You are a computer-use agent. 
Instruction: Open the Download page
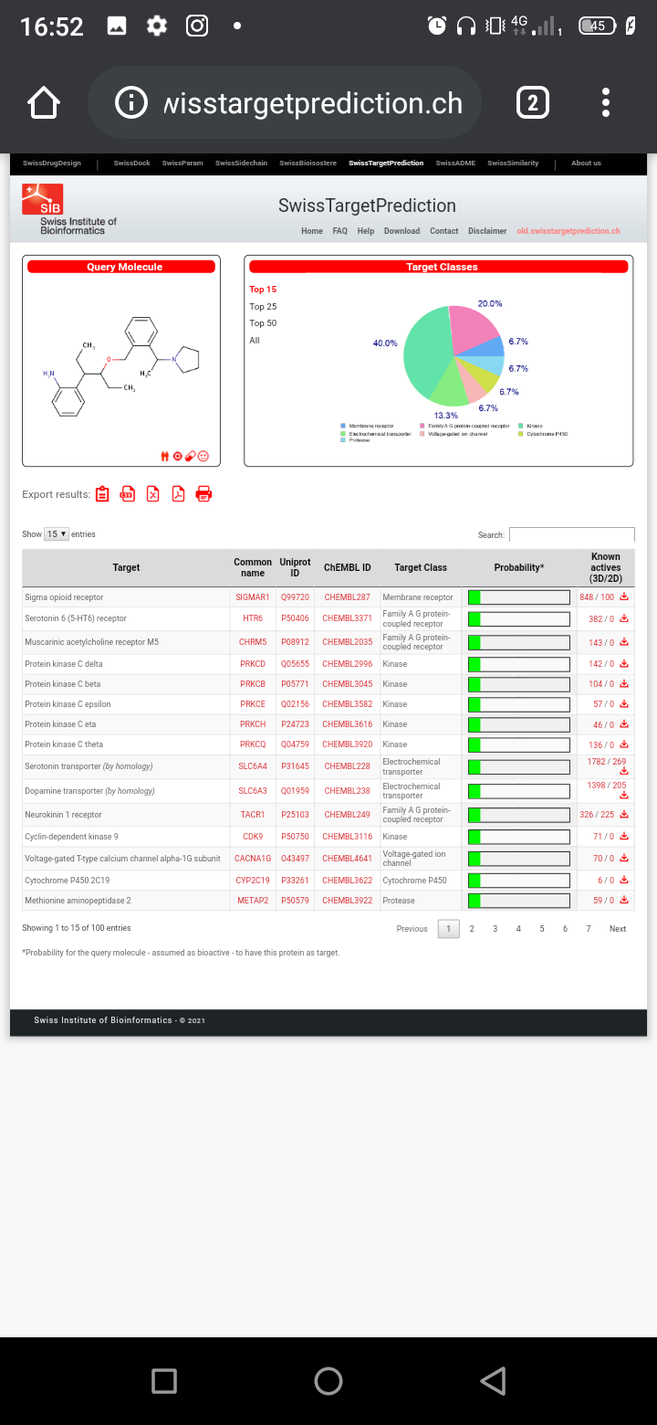(x=401, y=231)
